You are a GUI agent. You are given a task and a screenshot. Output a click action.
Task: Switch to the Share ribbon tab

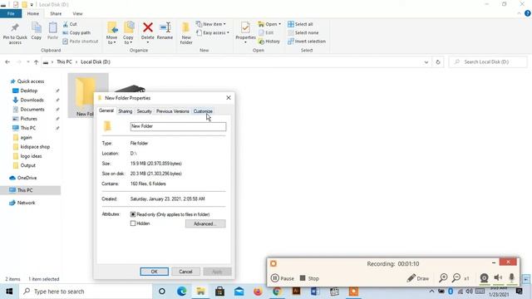(x=56, y=13)
